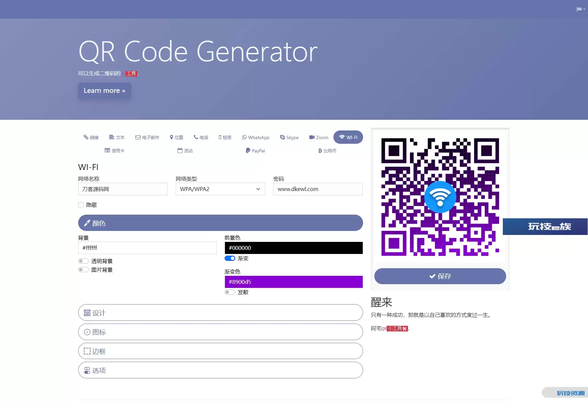Click the Wi-Fi signal tab icon
The width and height of the screenshot is (588, 403).
tap(342, 137)
